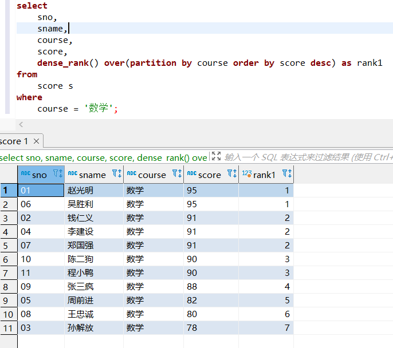Click the ABC type icon of sno column
Viewport: 393px width, 348px height.
click(26, 173)
